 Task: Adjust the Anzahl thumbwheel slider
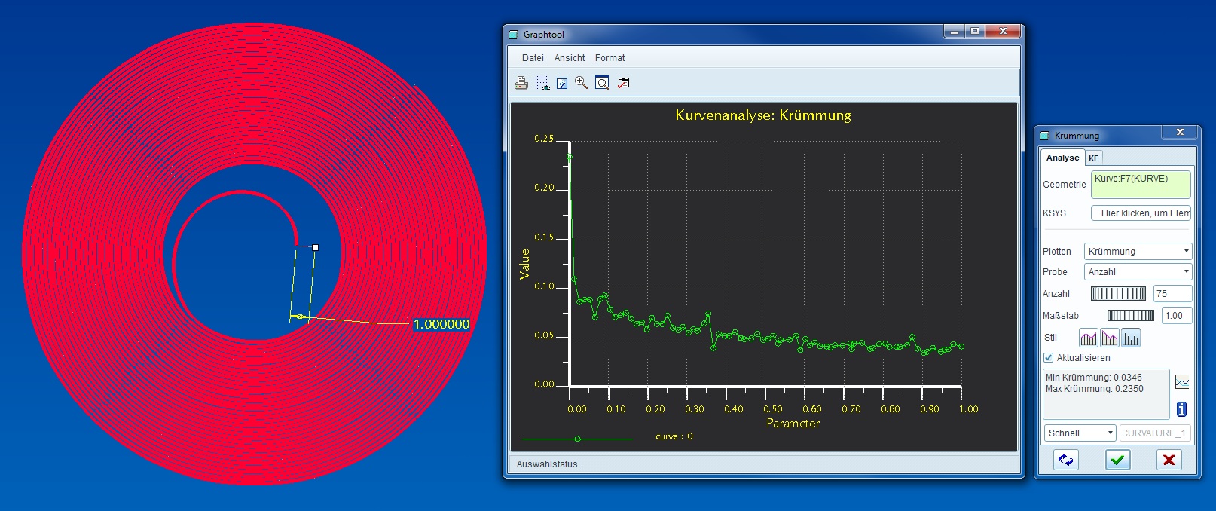pyautogui.click(x=1118, y=294)
